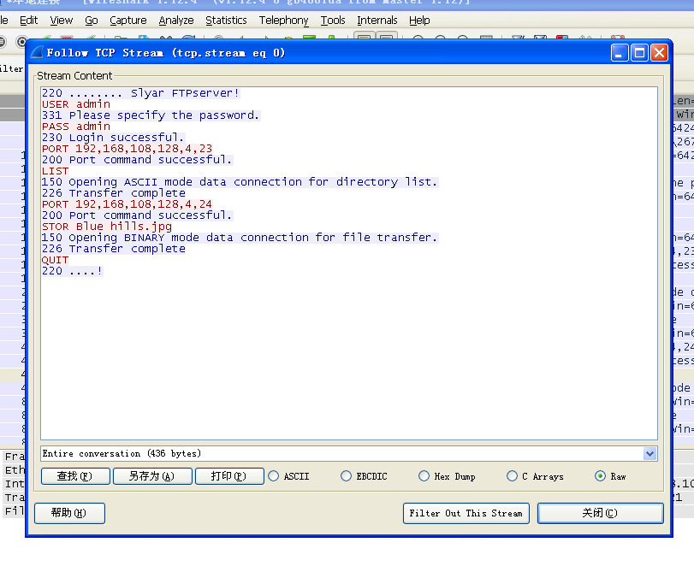The image size is (694, 572).
Task: Click Filter Out This Stream button
Action: (x=466, y=513)
